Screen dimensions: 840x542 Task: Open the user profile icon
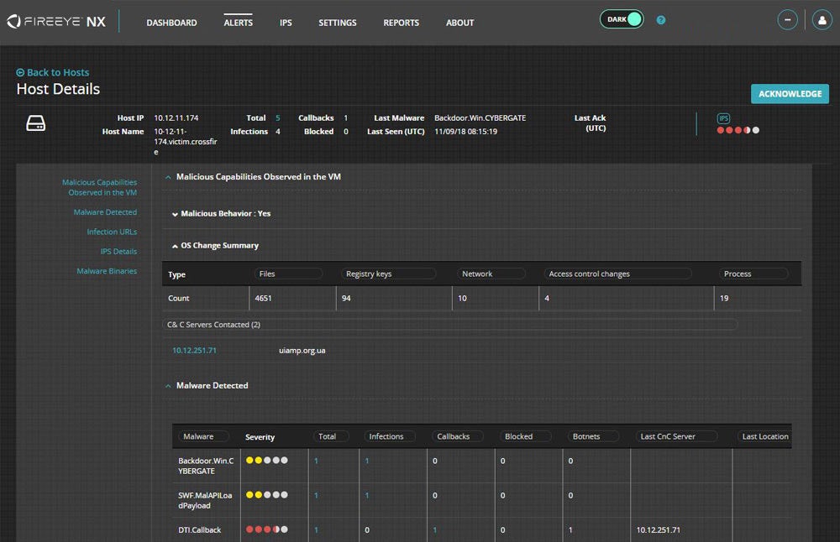click(821, 19)
